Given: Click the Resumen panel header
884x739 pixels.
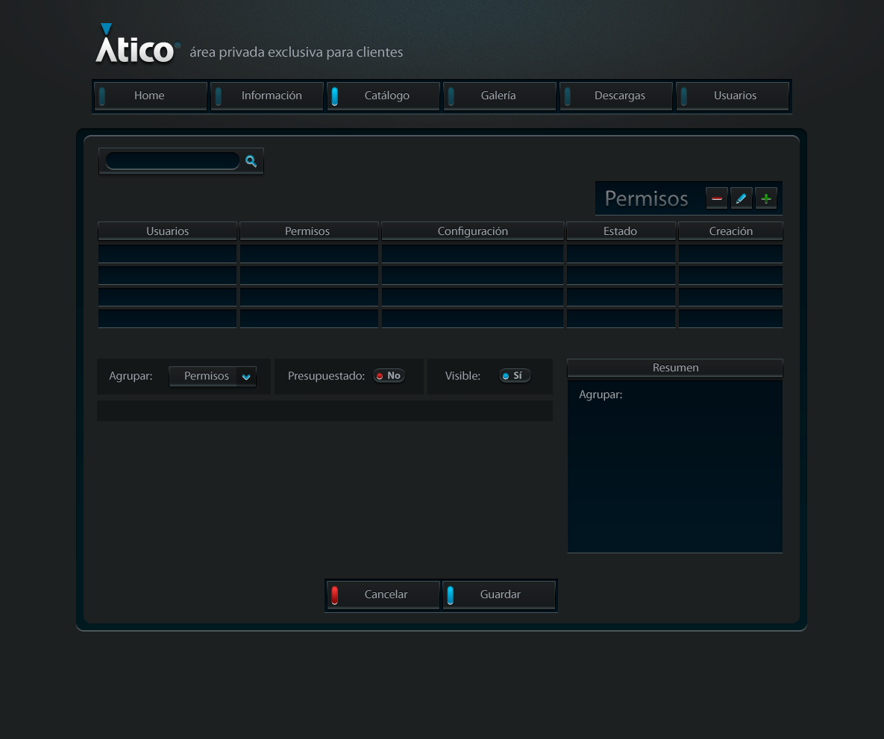Looking at the screenshot, I should point(675,368).
